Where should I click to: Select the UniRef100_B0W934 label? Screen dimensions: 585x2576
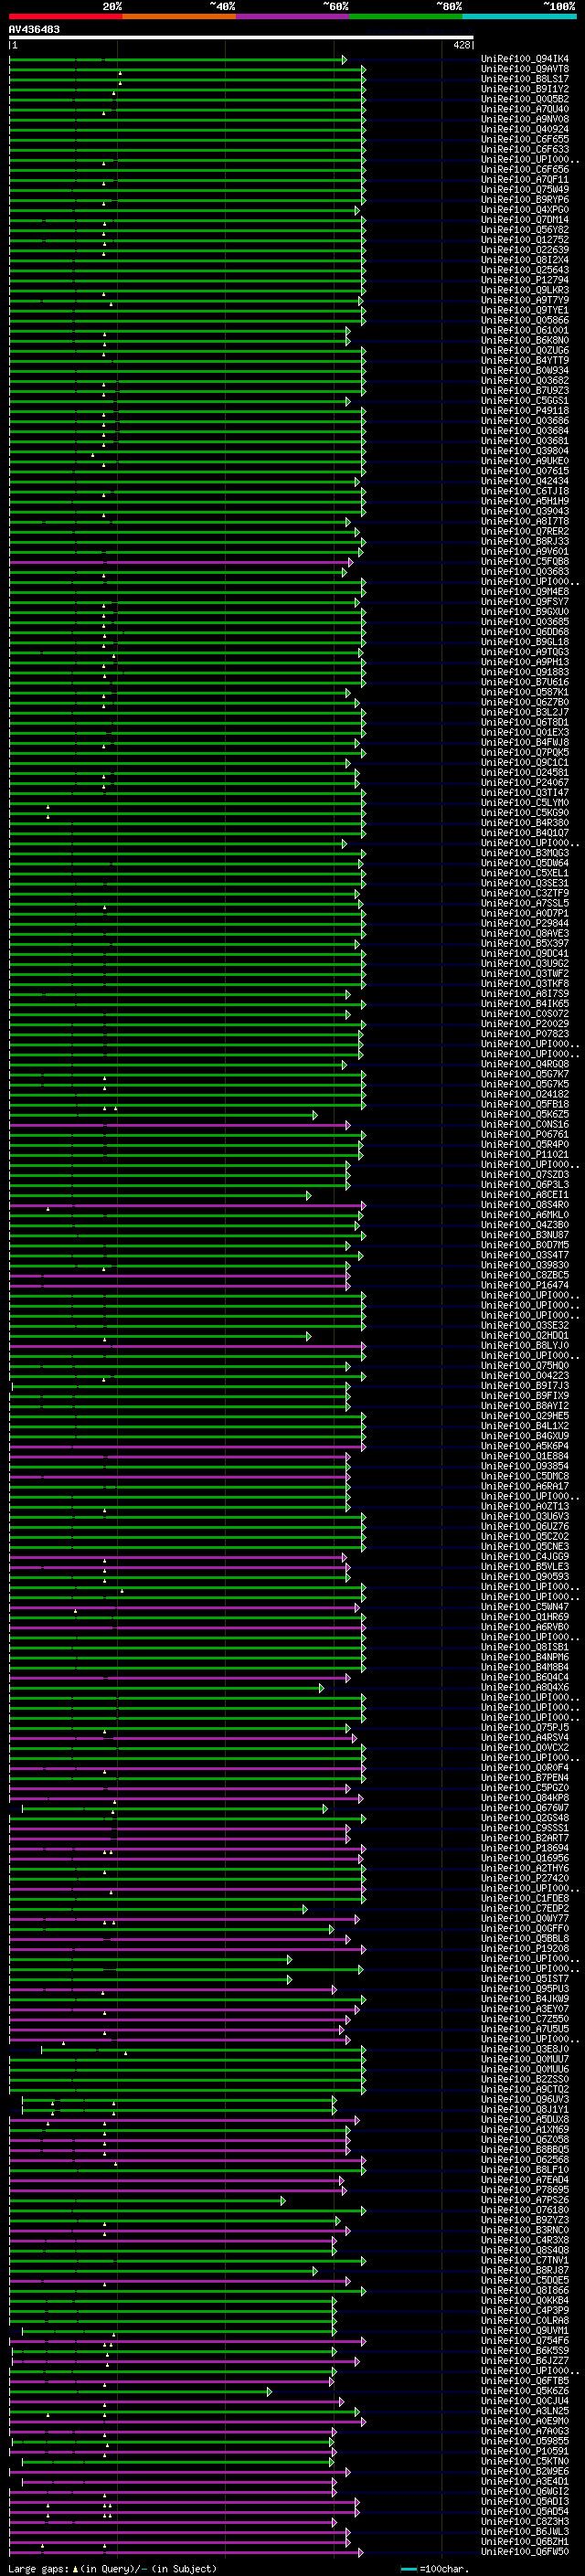[x=525, y=370]
